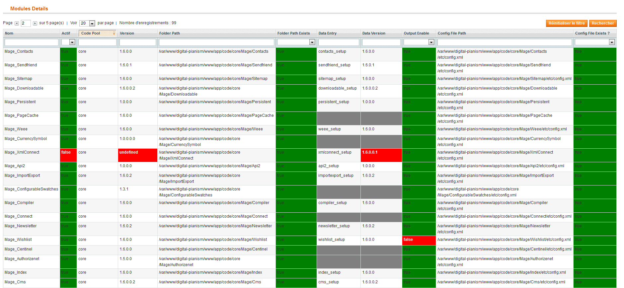Focus the Code Pool filter field
The width and height of the screenshot is (624, 288).
coord(97,42)
